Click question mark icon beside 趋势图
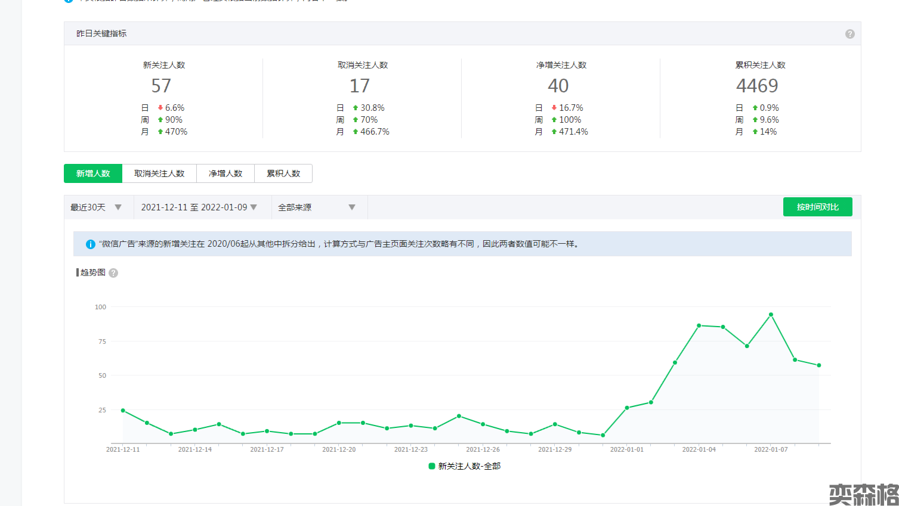The height and width of the screenshot is (506, 899). [x=113, y=273]
